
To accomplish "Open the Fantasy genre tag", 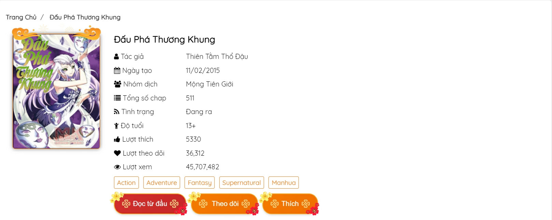I will click(200, 183).
